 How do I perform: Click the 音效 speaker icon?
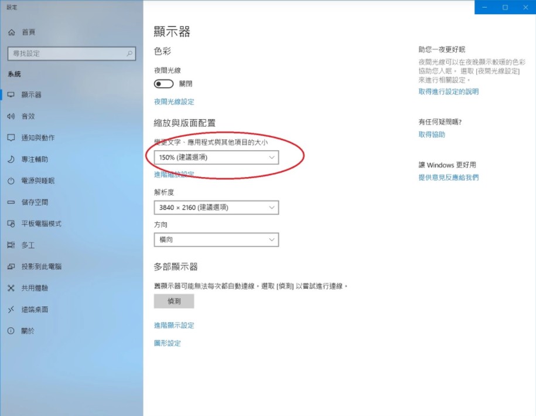11,116
